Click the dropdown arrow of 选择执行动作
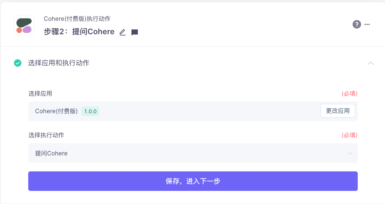Viewport: 385px width, 204px height. 350,153
